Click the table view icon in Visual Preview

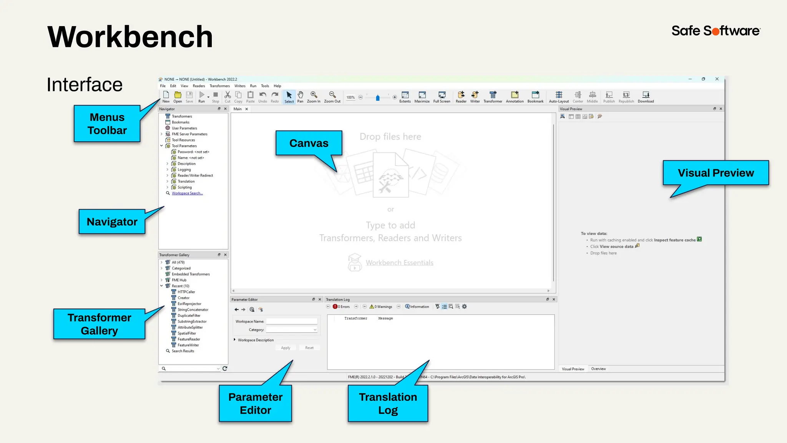[578, 117]
